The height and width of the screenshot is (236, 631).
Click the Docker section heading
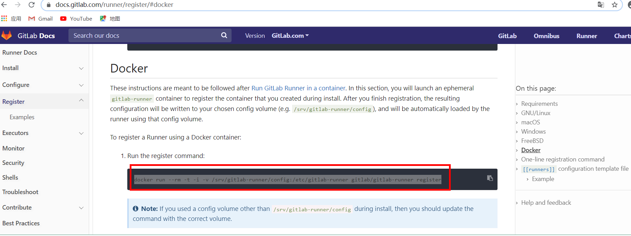[x=129, y=68]
